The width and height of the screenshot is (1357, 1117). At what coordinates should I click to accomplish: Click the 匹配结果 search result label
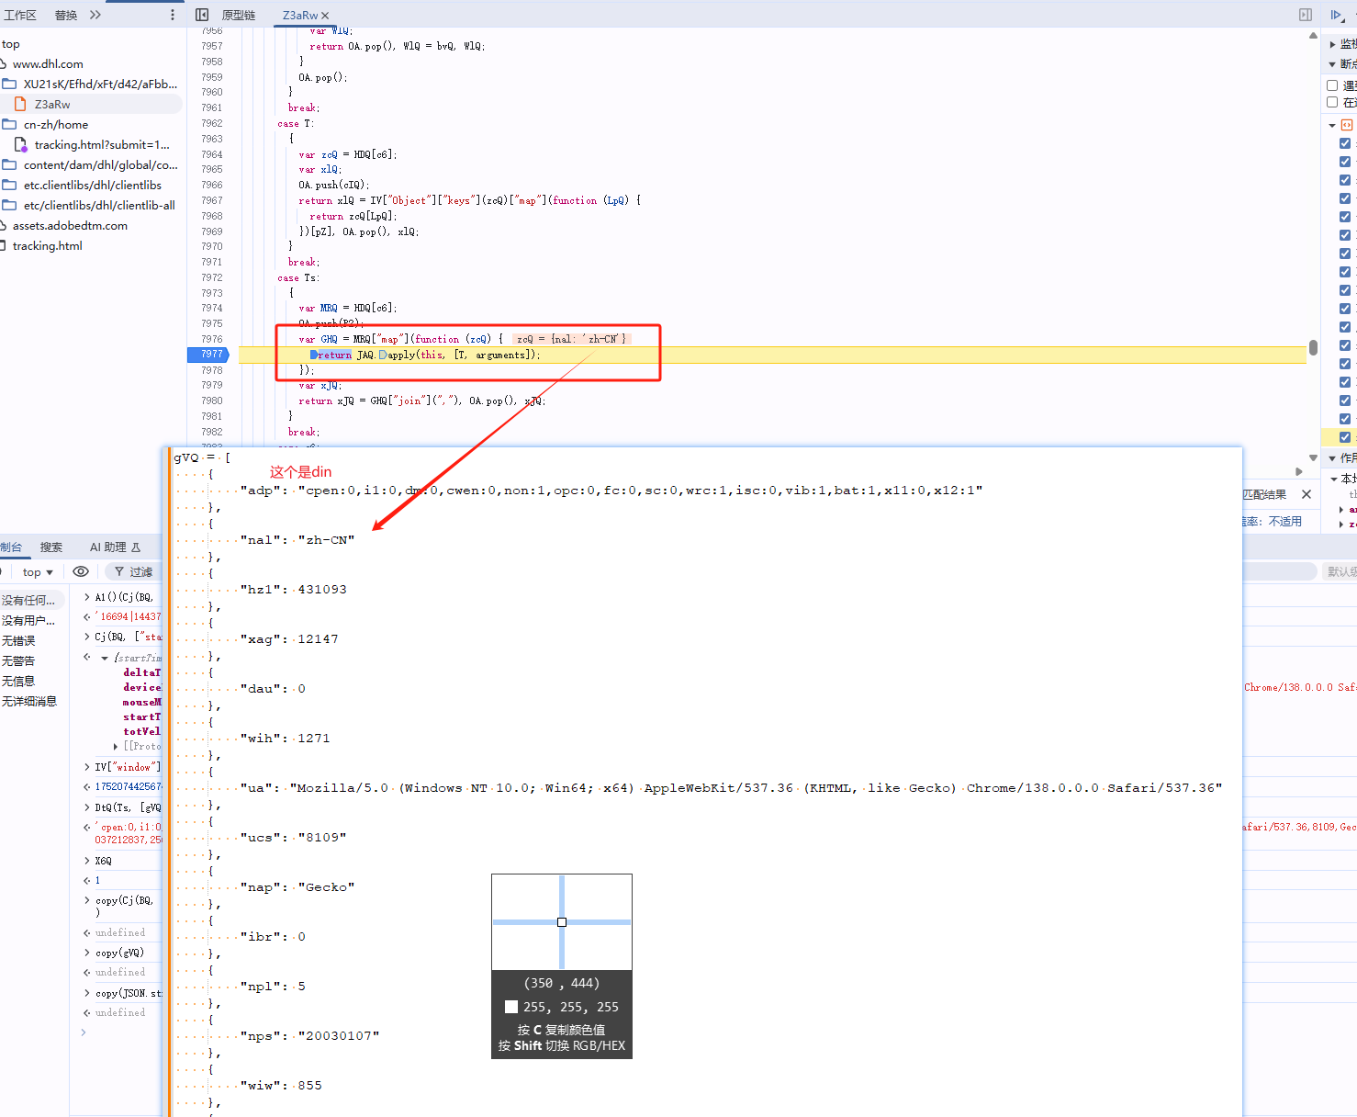1264,494
